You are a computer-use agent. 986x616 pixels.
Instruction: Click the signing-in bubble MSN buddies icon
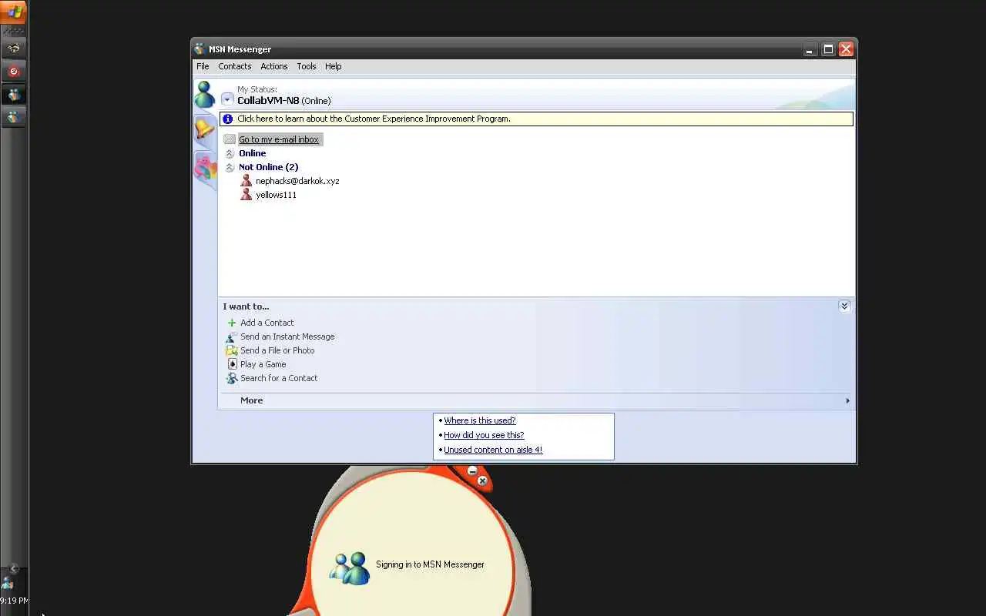(x=350, y=567)
